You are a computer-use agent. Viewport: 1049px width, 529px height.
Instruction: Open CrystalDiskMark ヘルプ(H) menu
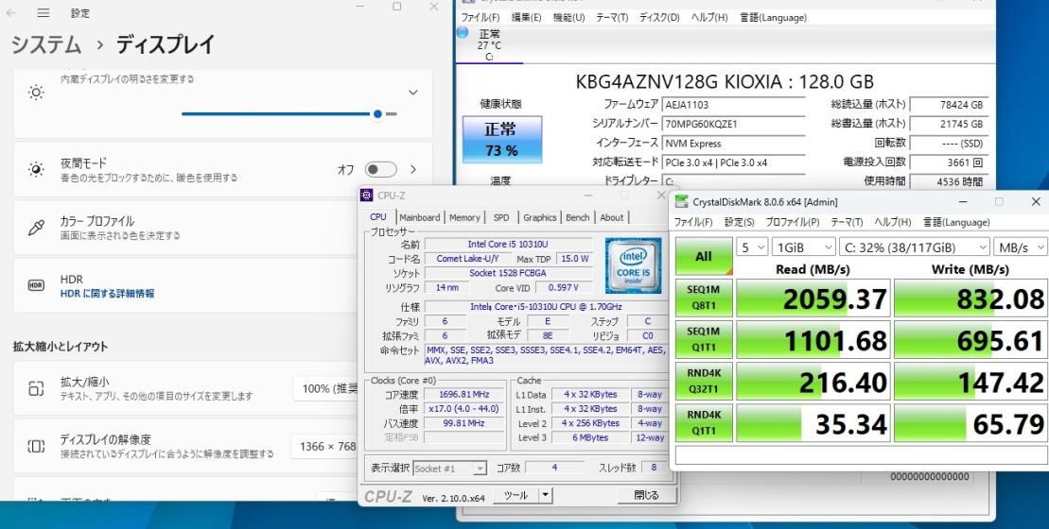point(893,222)
